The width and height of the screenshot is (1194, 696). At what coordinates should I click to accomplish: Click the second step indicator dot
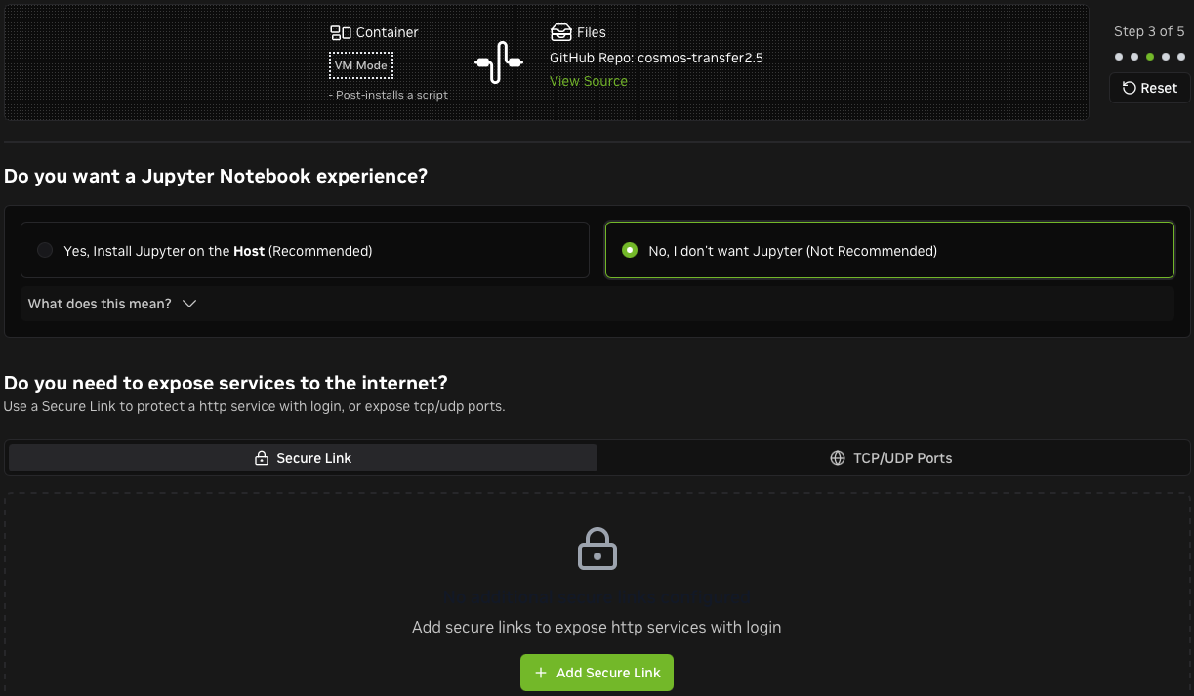pos(1134,57)
